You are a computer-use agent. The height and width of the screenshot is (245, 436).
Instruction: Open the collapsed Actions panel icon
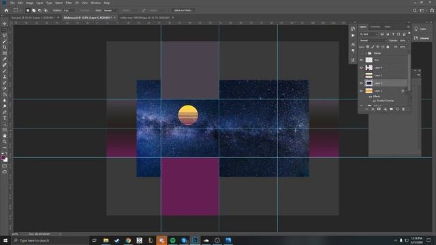coord(353,35)
